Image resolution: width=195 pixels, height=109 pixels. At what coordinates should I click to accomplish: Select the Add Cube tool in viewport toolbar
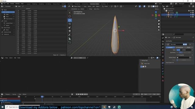tap(70, 43)
